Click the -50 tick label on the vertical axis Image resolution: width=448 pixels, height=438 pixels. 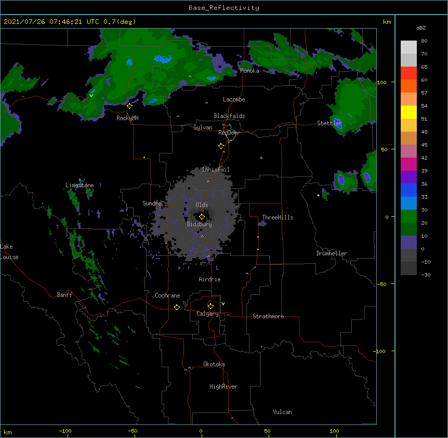(381, 284)
